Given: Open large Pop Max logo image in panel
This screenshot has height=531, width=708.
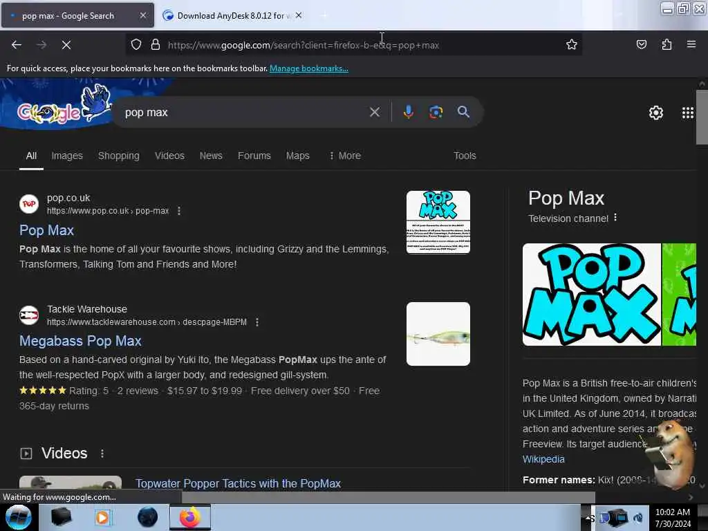Looking at the screenshot, I should point(592,295).
